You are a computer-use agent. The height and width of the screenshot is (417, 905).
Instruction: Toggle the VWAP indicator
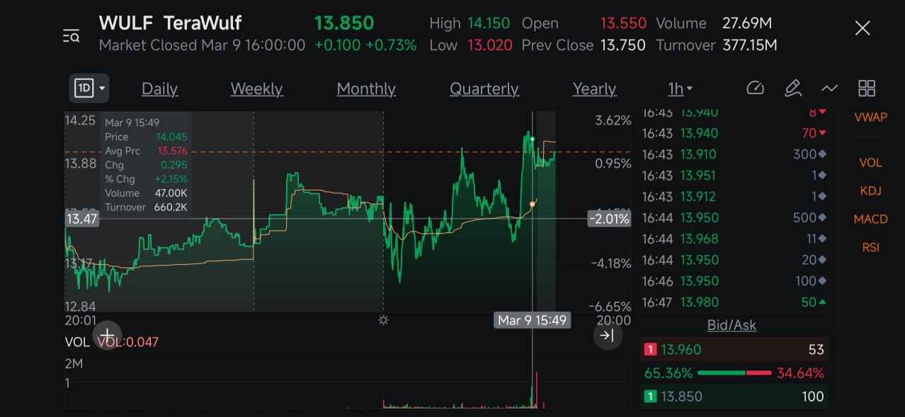[x=870, y=117]
